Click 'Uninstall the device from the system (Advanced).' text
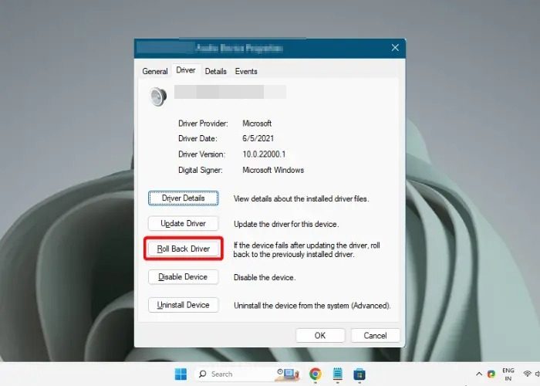The height and width of the screenshot is (386, 540). coord(312,306)
